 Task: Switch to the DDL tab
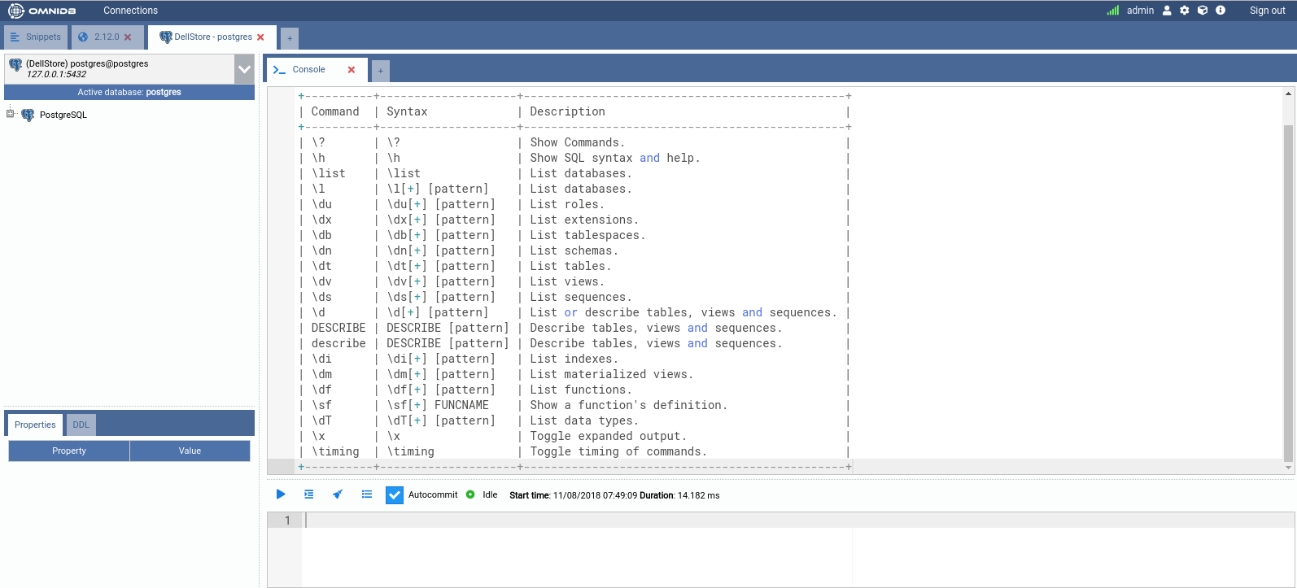coord(81,425)
